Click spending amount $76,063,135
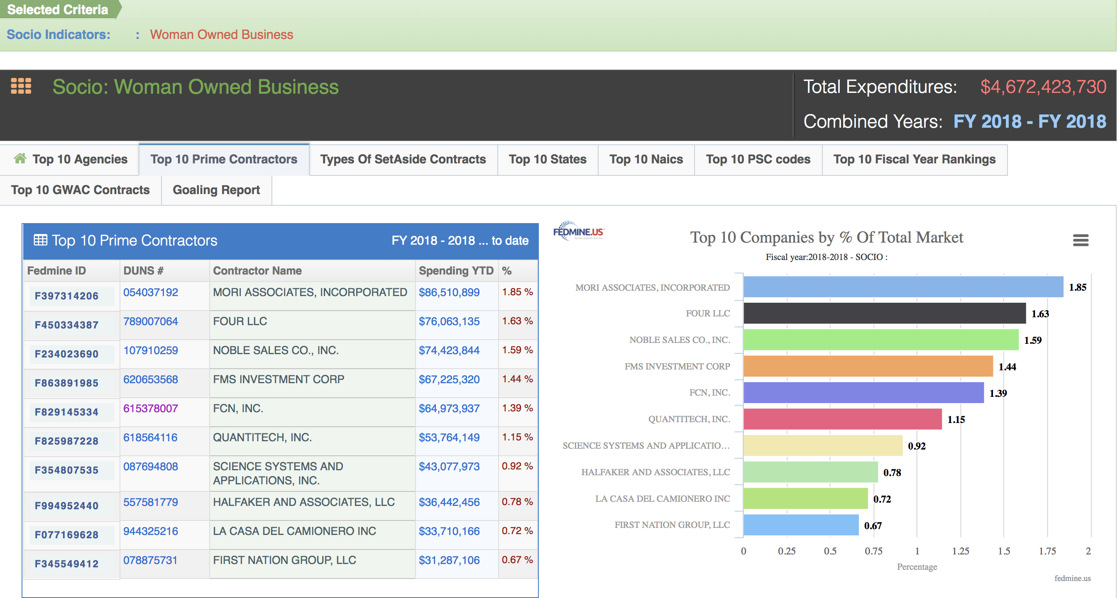The width and height of the screenshot is (1120, 598). pos(449,321)
